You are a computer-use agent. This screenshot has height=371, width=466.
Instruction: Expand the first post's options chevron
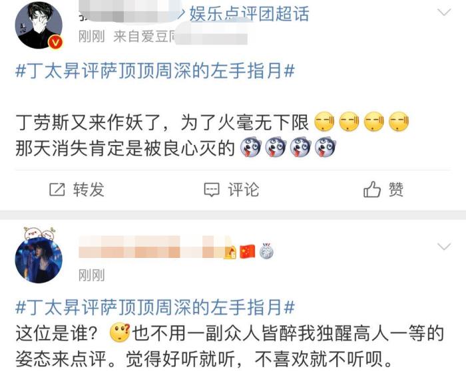click(x=444, y=13)
